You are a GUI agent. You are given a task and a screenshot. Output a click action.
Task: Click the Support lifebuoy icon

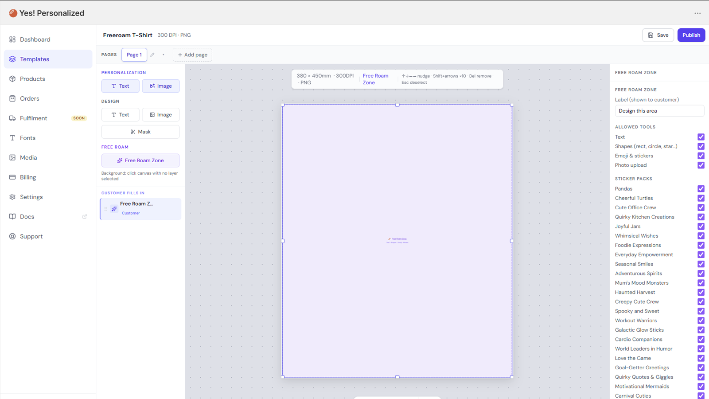coord(12,236)
